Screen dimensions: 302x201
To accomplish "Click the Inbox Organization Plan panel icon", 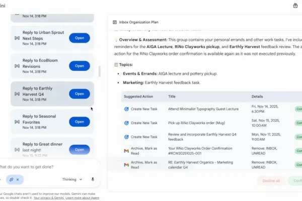I will tap(115, 22).
